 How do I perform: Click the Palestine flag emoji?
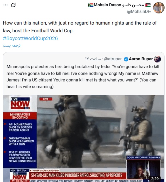pos(148,5)
